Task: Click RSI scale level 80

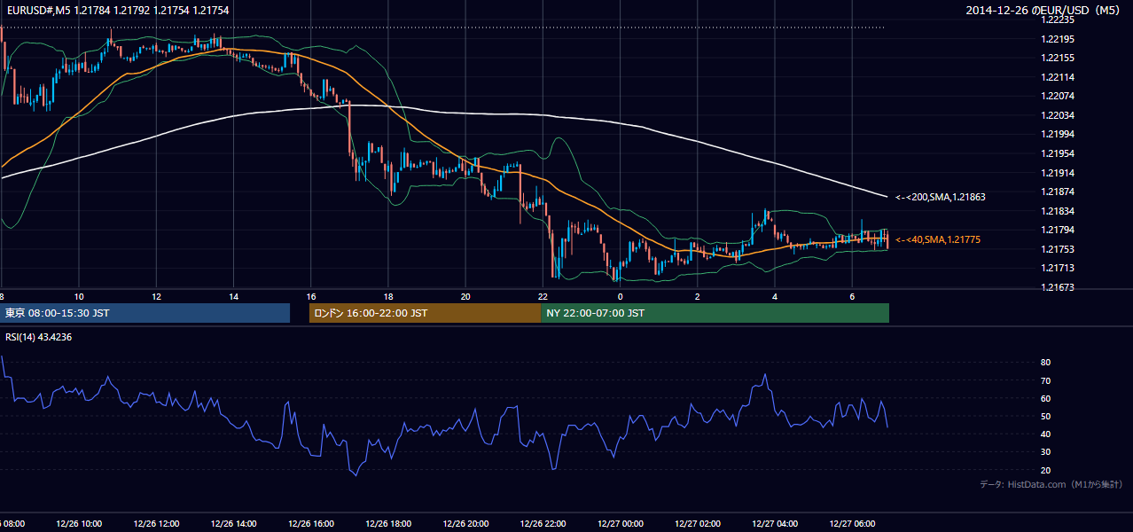Action: click(1045, 363)
